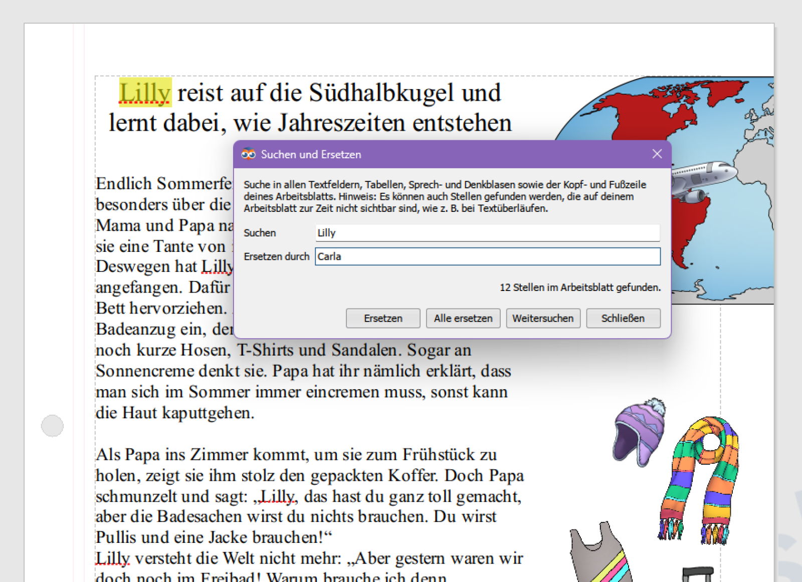Click the gray punch-hole circle in the left margin
802x582 pixels.
pyautogui.click(x=52, y=426)
